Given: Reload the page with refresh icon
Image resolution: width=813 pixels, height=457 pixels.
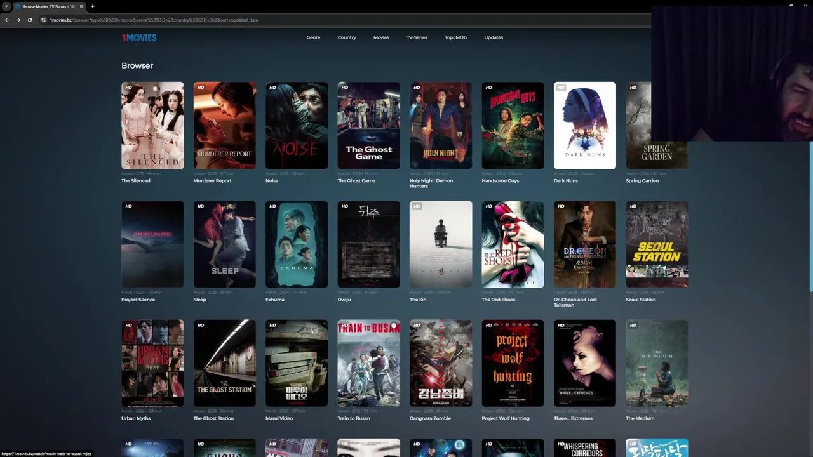Looking at the screenshot, I should coord(29,20).
